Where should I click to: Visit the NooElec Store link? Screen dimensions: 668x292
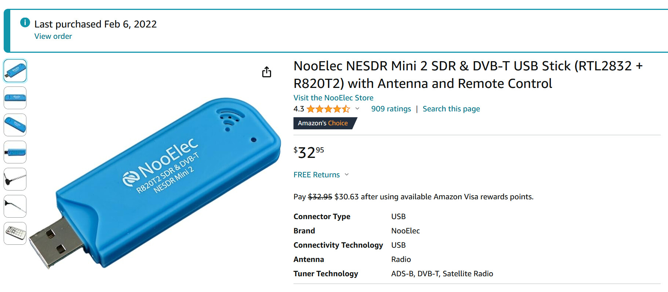pyautogui.click(x=333, y=98)
